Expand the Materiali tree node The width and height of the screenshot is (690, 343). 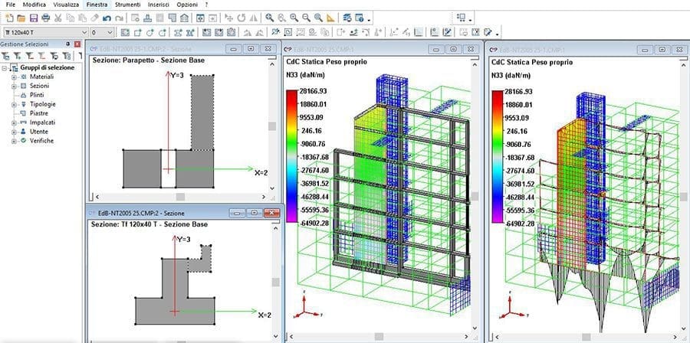14,77
